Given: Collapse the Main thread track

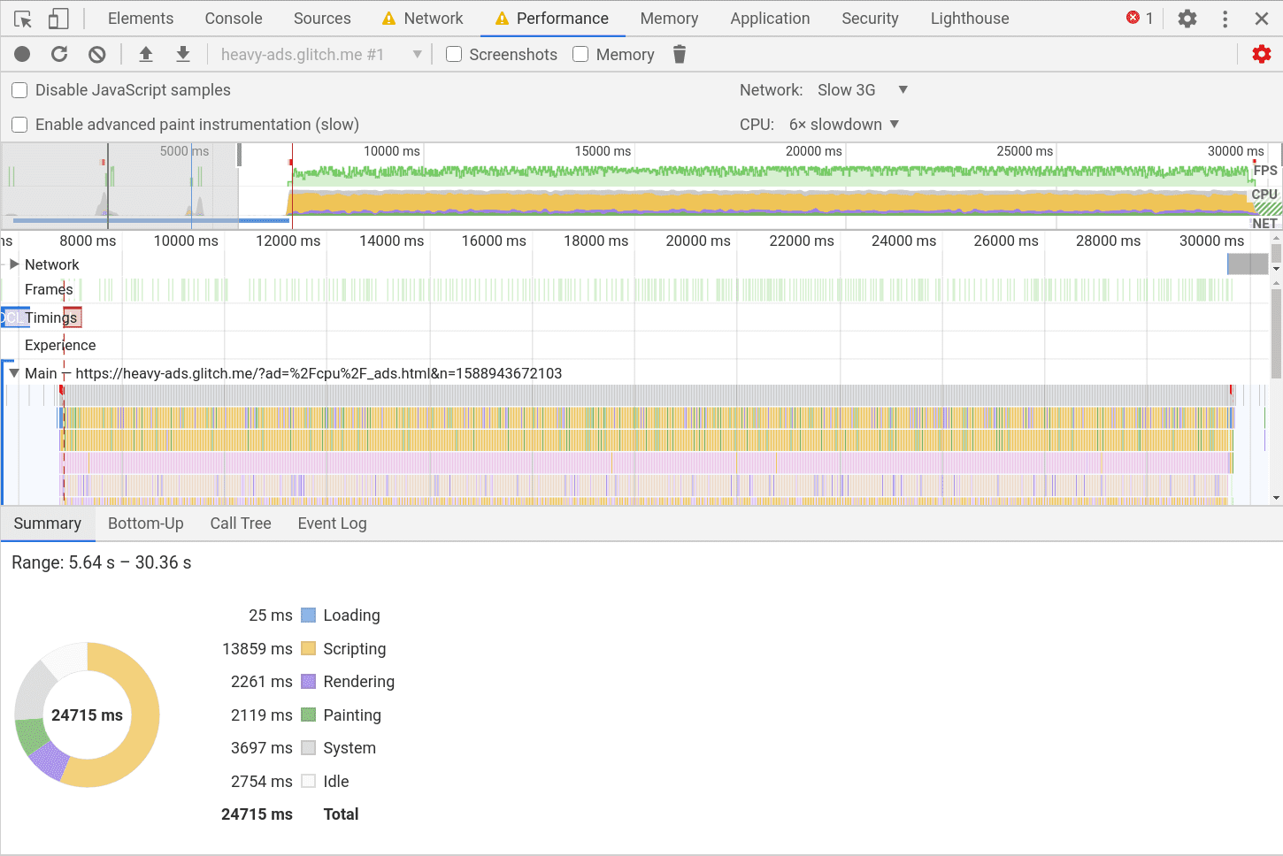Looking at the screenshot, I should [13, 373].
